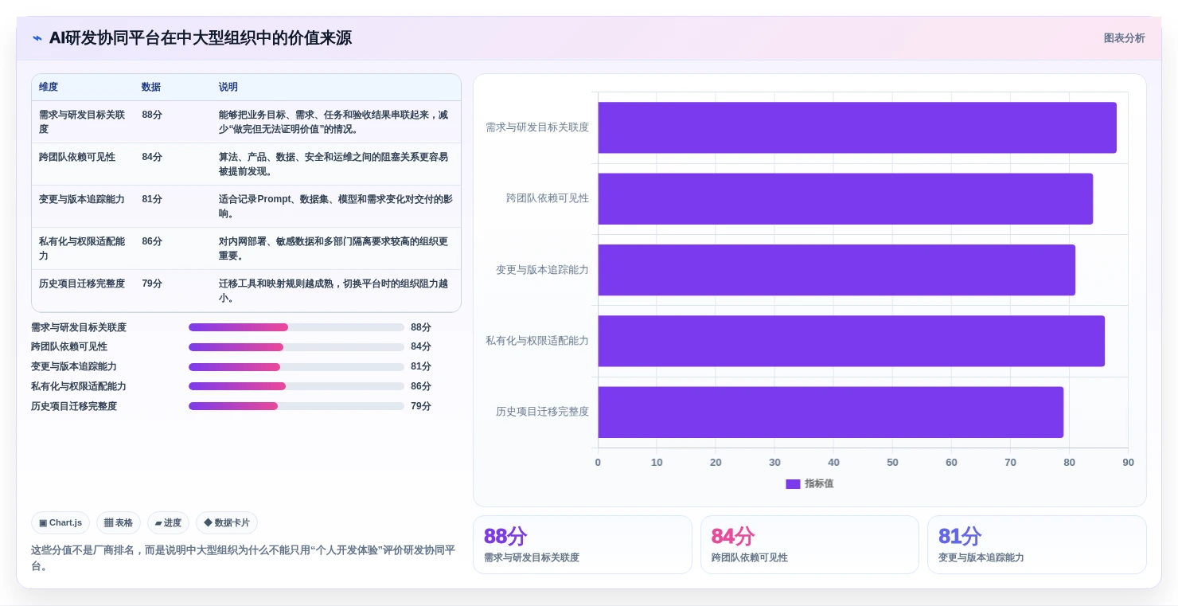Click the description starting 能够把业务目标
The height and width of the screenshot is (606, 1178).
click(x=334, y=122)
